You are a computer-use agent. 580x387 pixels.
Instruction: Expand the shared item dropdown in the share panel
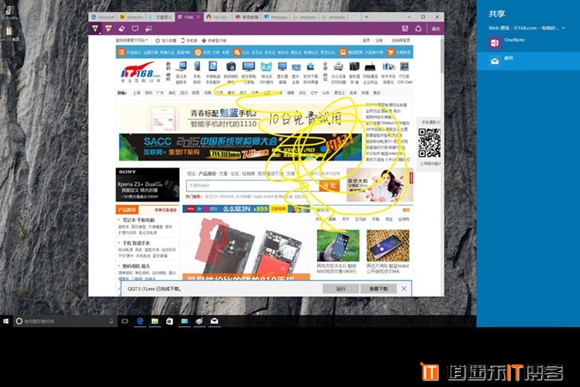pyautogui.click(x=563, y=28)
